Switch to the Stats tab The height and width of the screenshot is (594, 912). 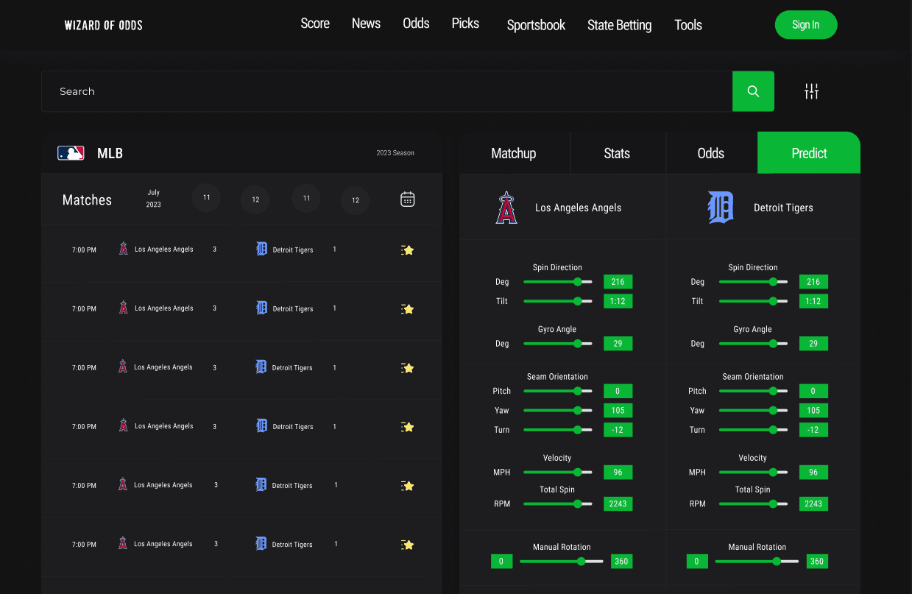[617, 153]
